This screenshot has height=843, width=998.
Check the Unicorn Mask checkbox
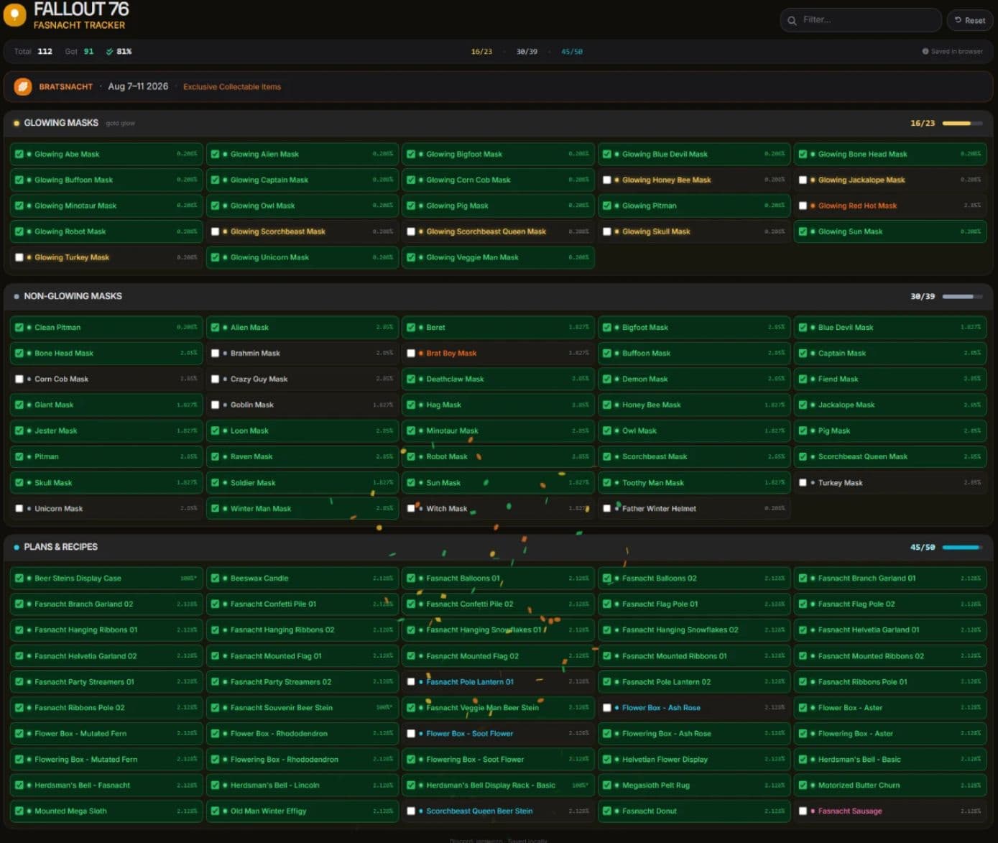pyautogui.click(x=19, y=509)
